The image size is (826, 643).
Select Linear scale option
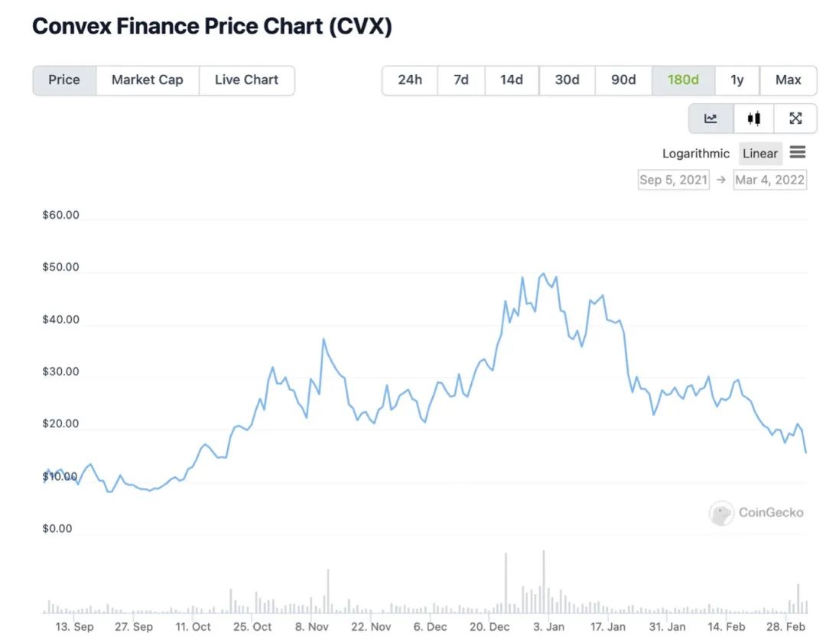pos(760,154)
